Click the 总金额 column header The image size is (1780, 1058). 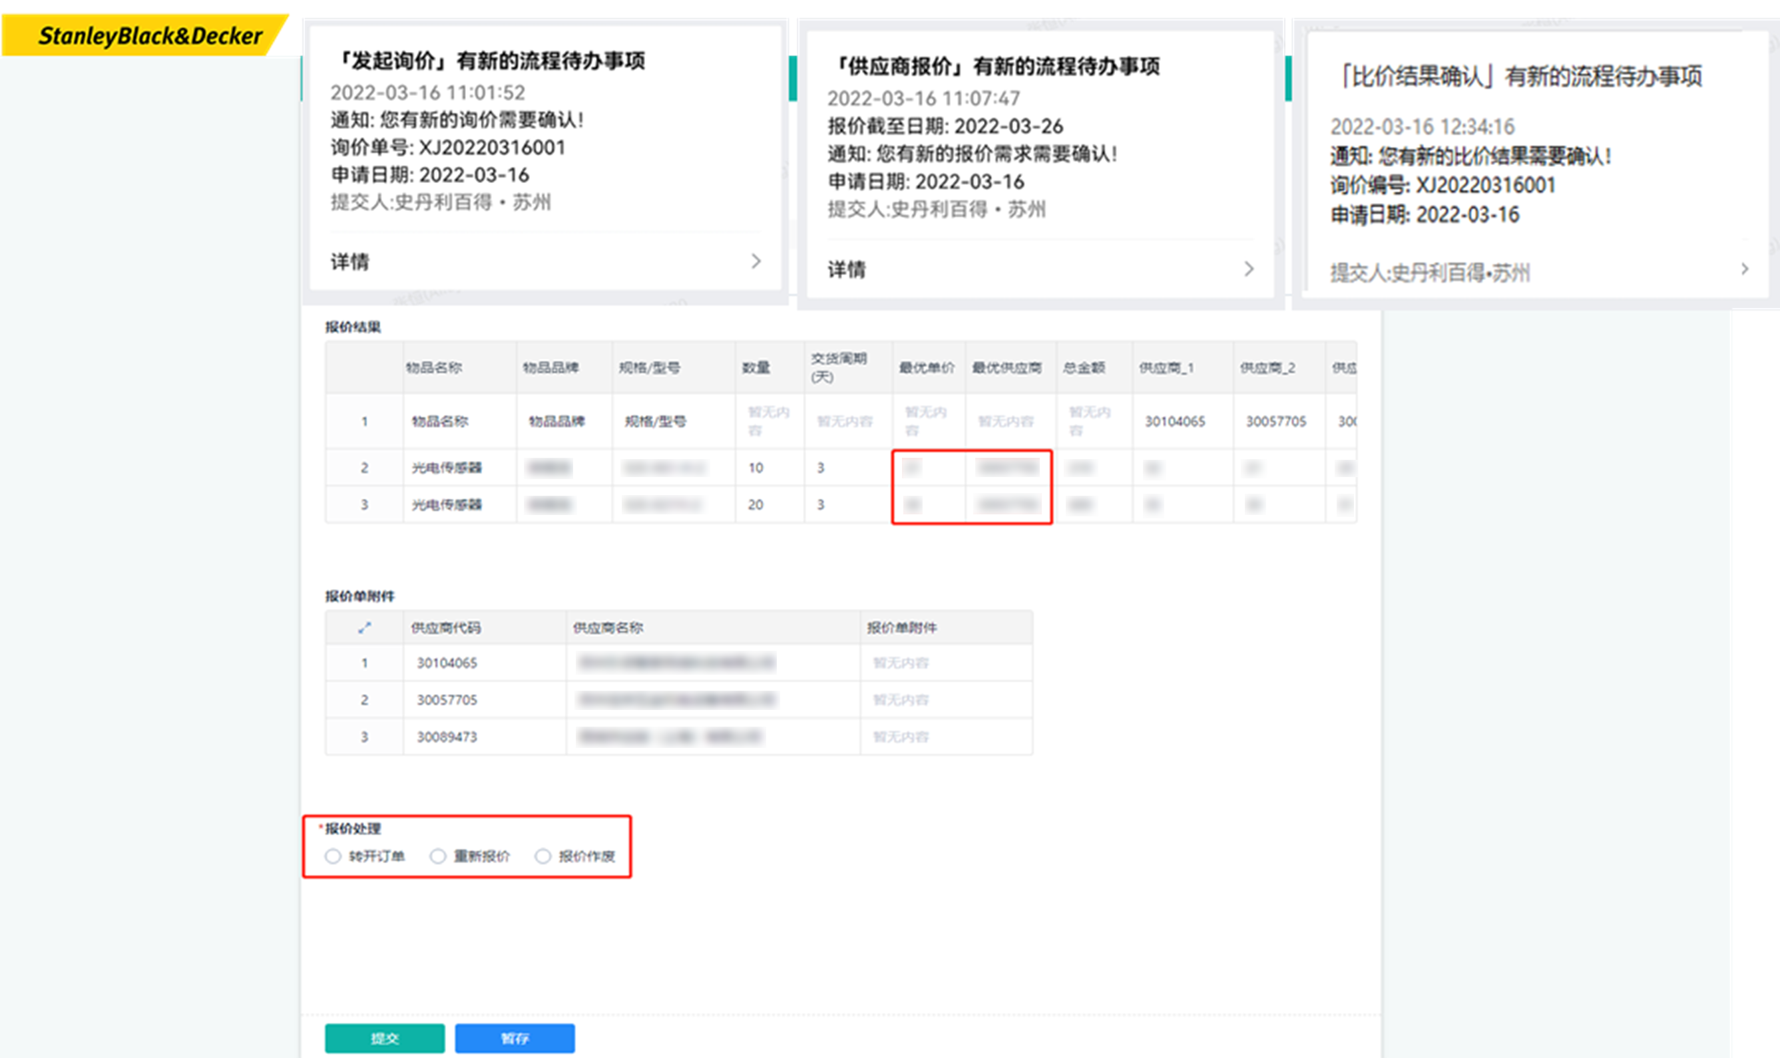[x=1084, y=368]
